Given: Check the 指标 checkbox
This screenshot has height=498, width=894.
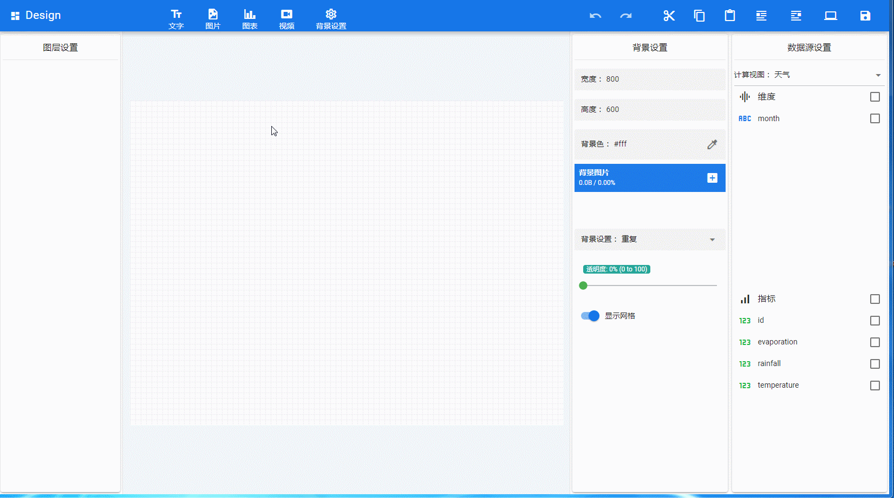Looking at the screenshot, I should (x=875, y=299).
